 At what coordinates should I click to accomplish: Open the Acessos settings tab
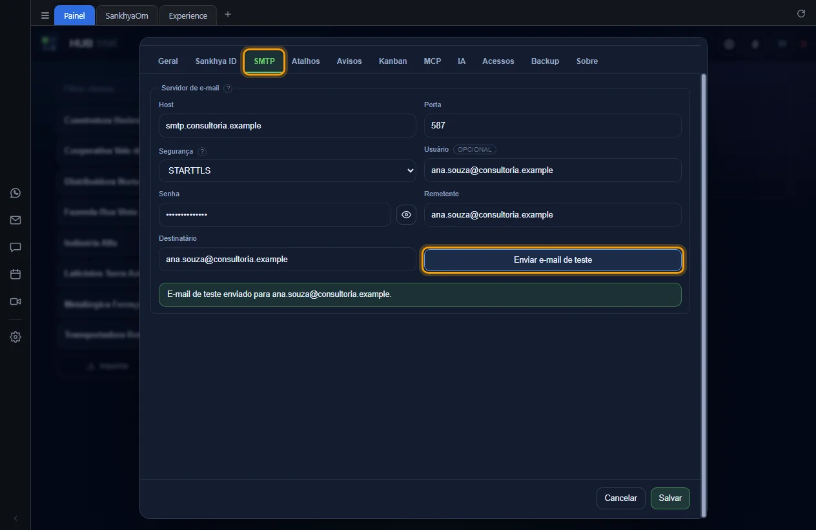498,61
